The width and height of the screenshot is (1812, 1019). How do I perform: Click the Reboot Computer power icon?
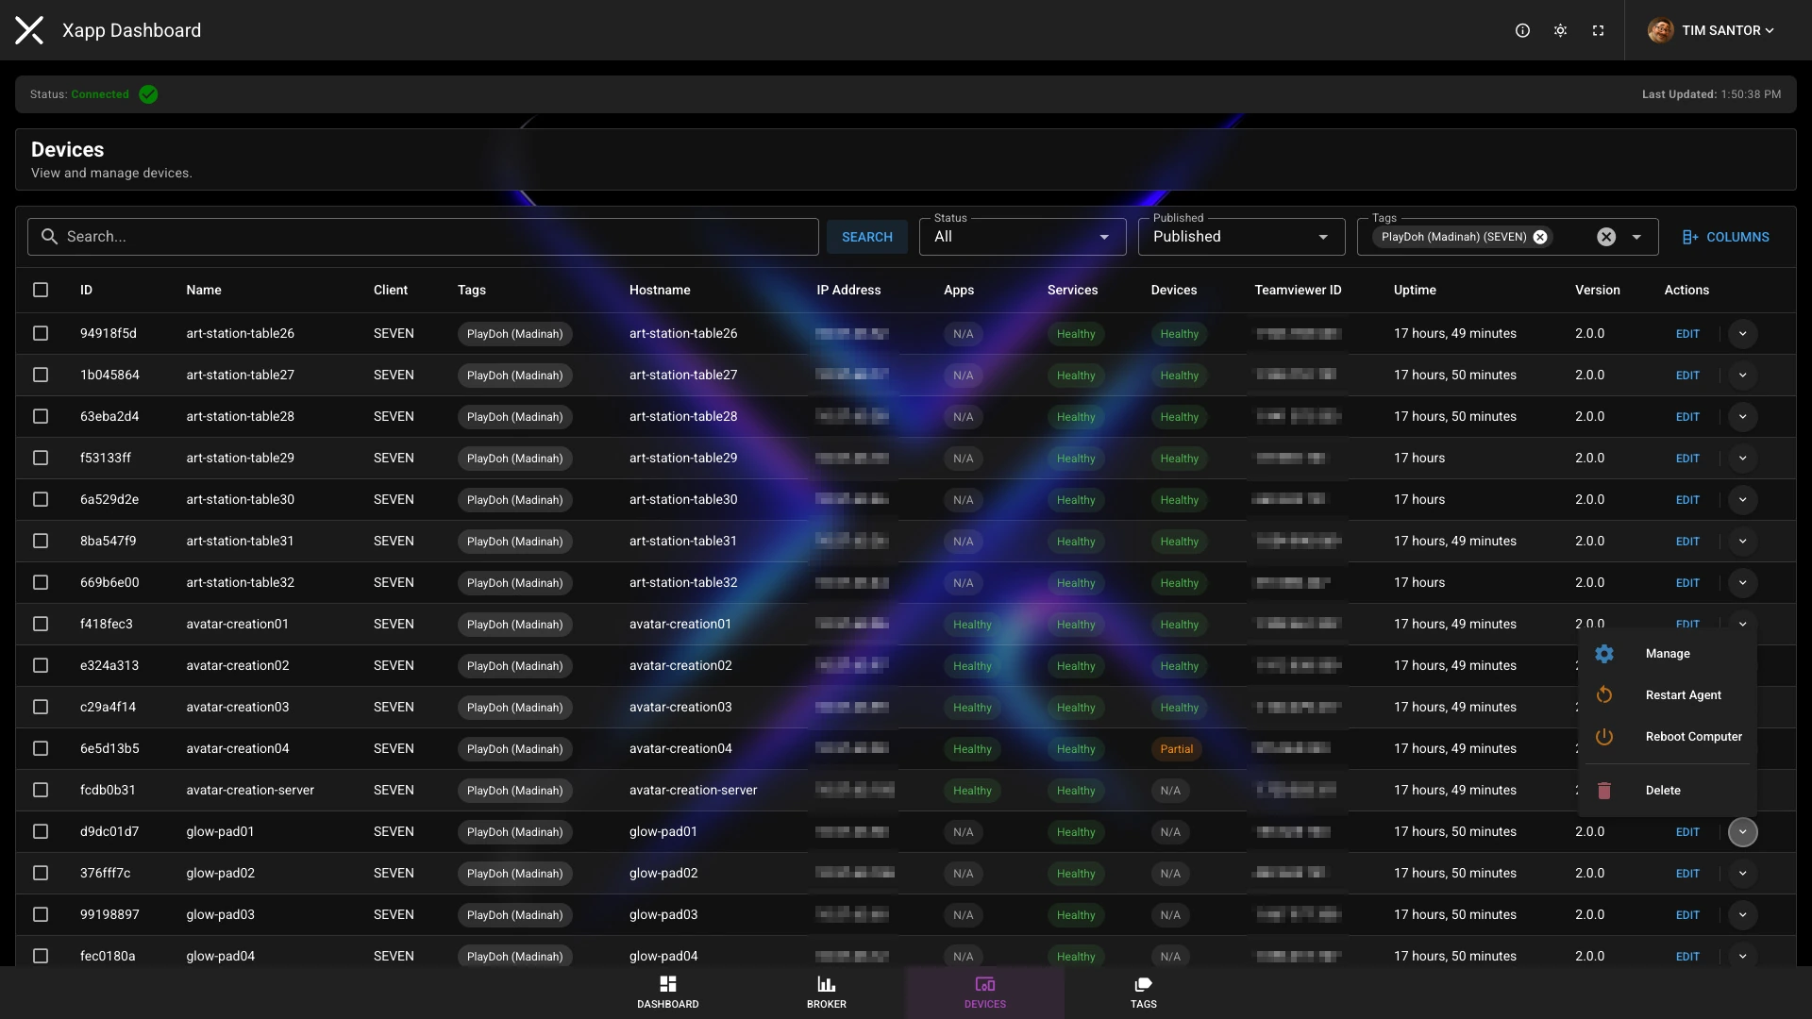[x=1603, y=737]
